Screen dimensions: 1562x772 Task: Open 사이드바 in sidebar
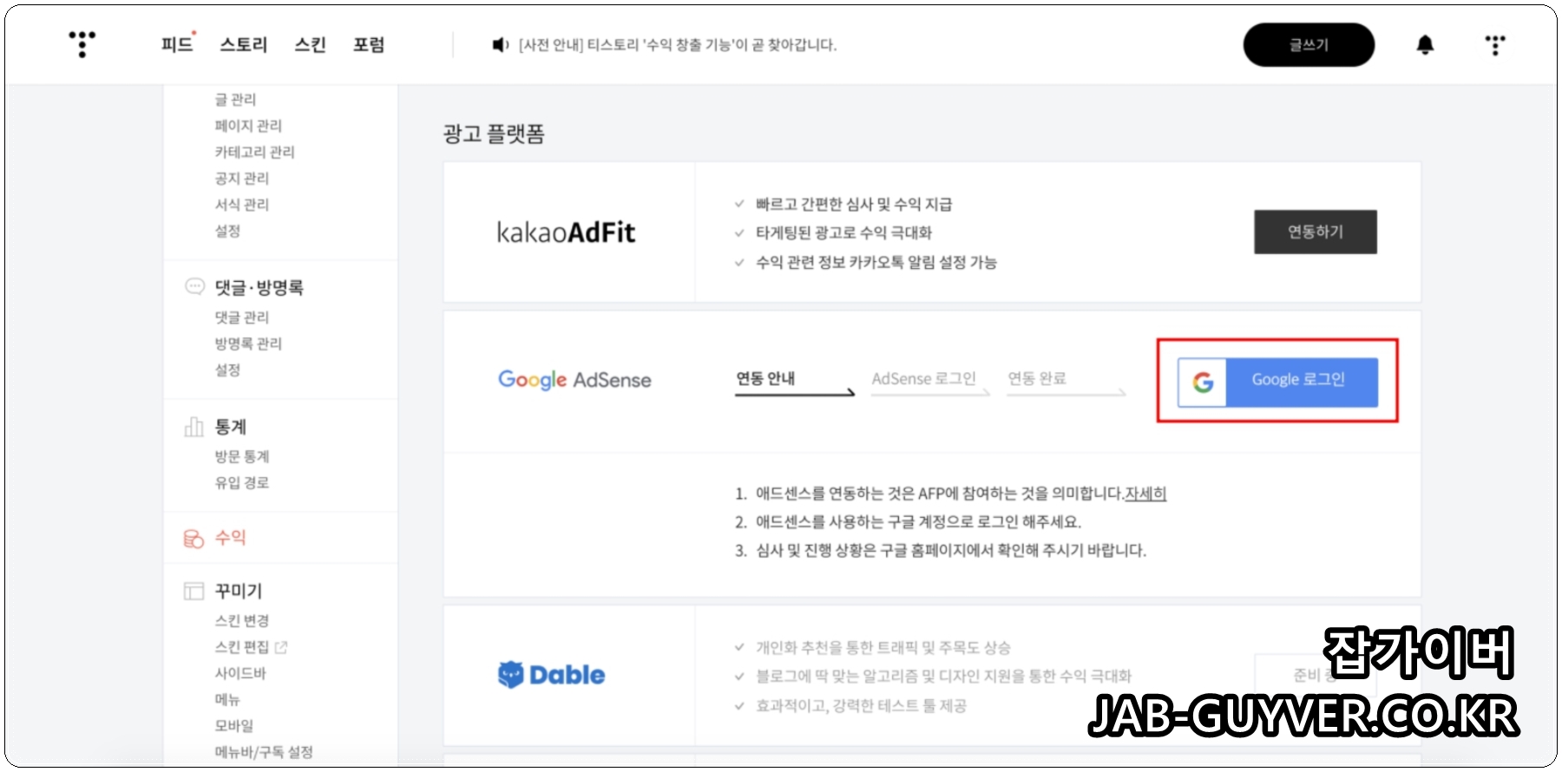tap(240, 673)
